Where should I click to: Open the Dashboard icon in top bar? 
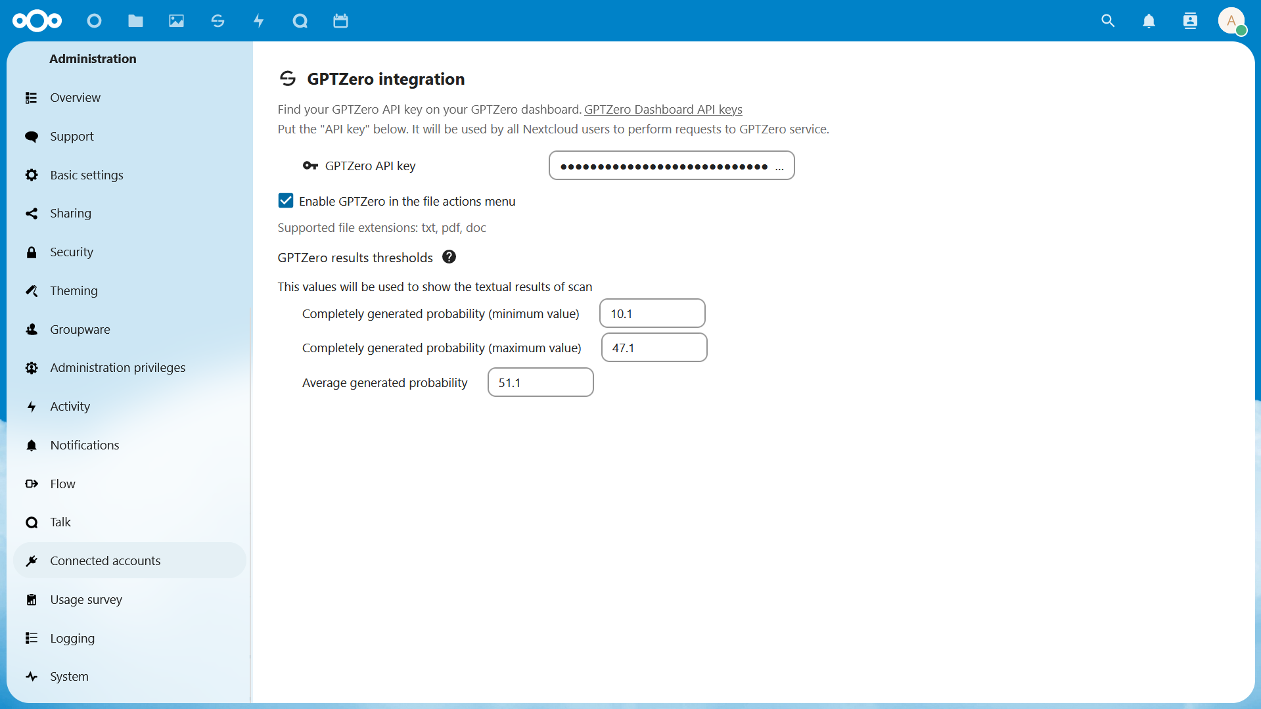click(94, 21)
